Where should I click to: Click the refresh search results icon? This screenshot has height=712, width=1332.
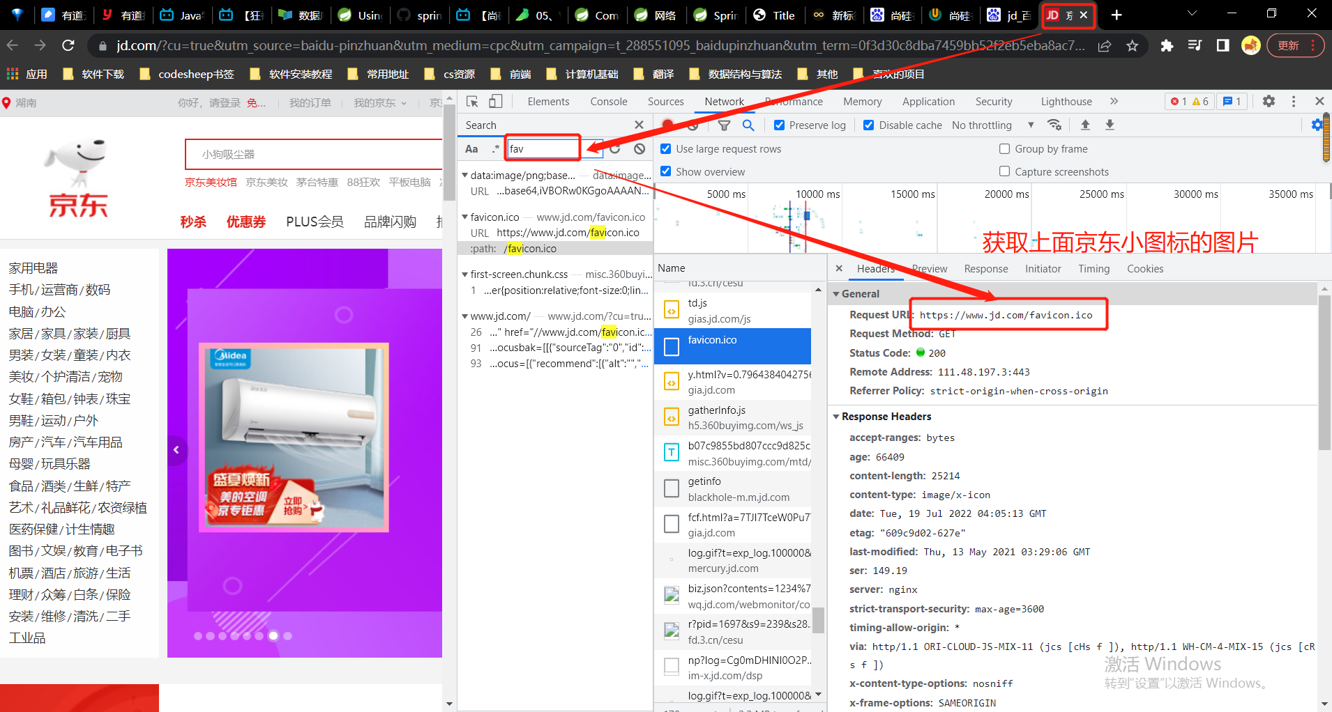615,148
